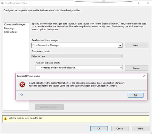Open the Excel connection manager dropdown
152x134 pixels.
[120, 45]
